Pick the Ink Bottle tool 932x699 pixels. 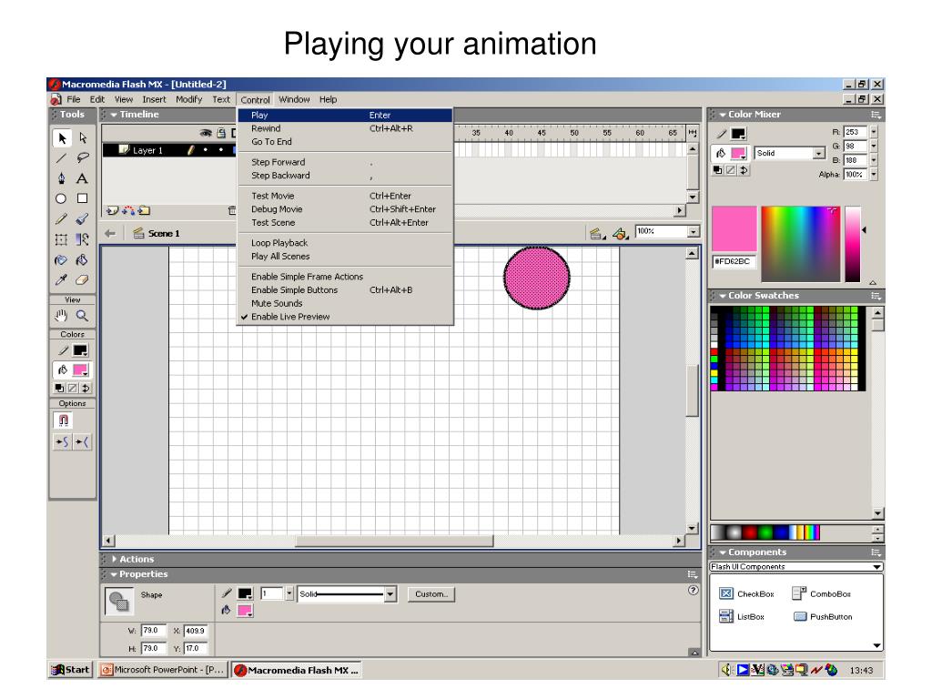pos(61,259)
